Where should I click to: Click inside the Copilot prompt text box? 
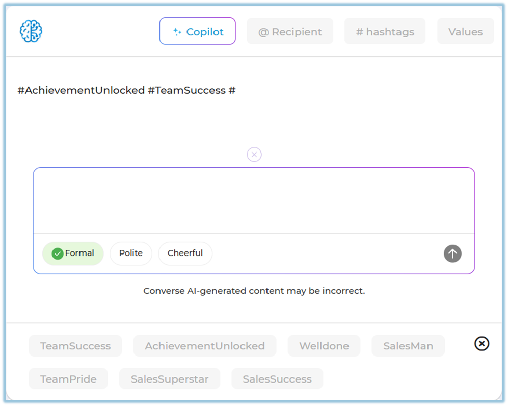pos(254,200)
